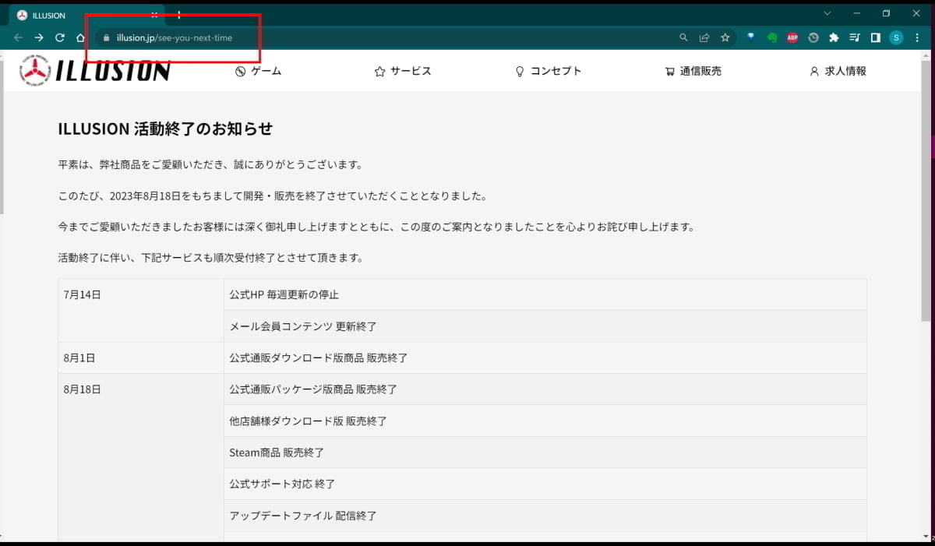The height and width of the screenshot is (546, 935).
Task: Open the Extensions puzzle-piece menu
Action: (x=834, y=37)
